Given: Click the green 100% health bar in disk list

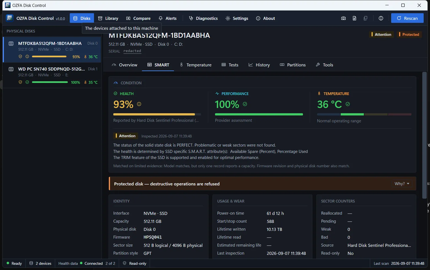Looking at the screenshot, I should click(x=50, y=82).
